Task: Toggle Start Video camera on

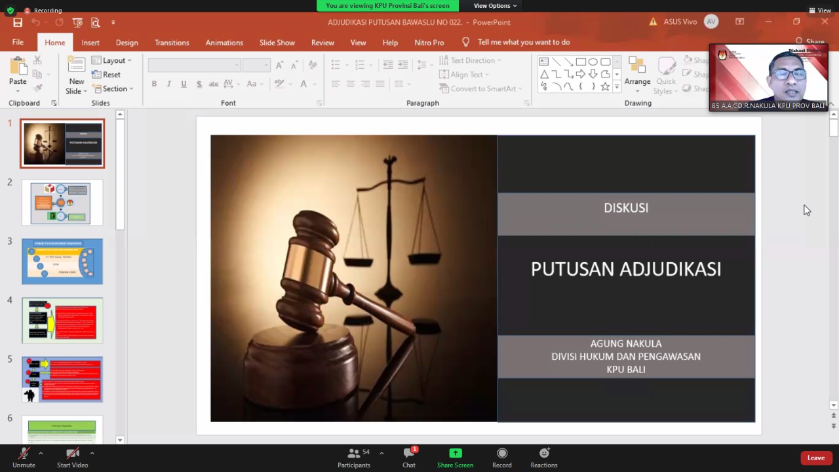Action: coord(72,454)
